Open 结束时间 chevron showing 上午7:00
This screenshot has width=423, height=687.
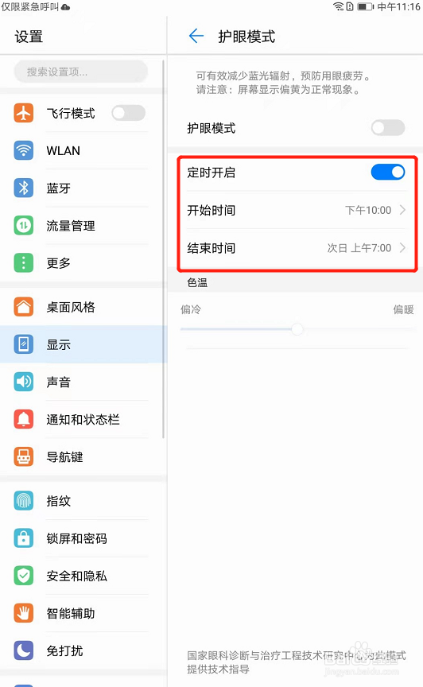click(402, 248)
